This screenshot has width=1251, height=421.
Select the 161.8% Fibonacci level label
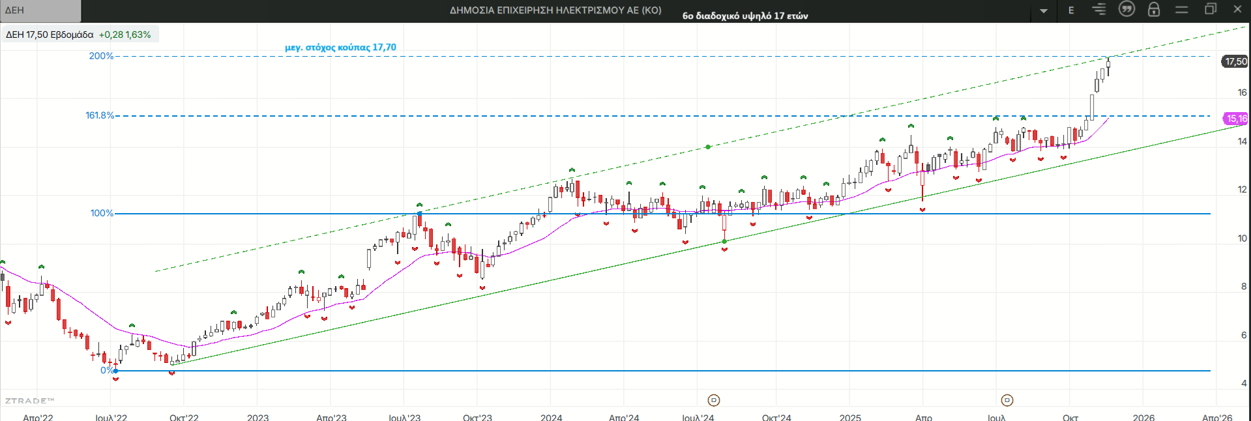point(99,115)
